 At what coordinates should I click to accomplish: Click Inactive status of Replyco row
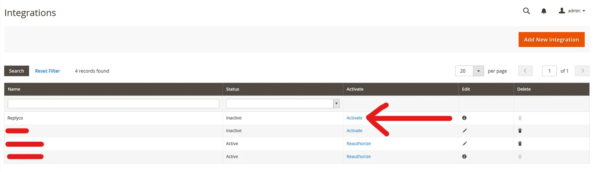[x=234, y=118]
